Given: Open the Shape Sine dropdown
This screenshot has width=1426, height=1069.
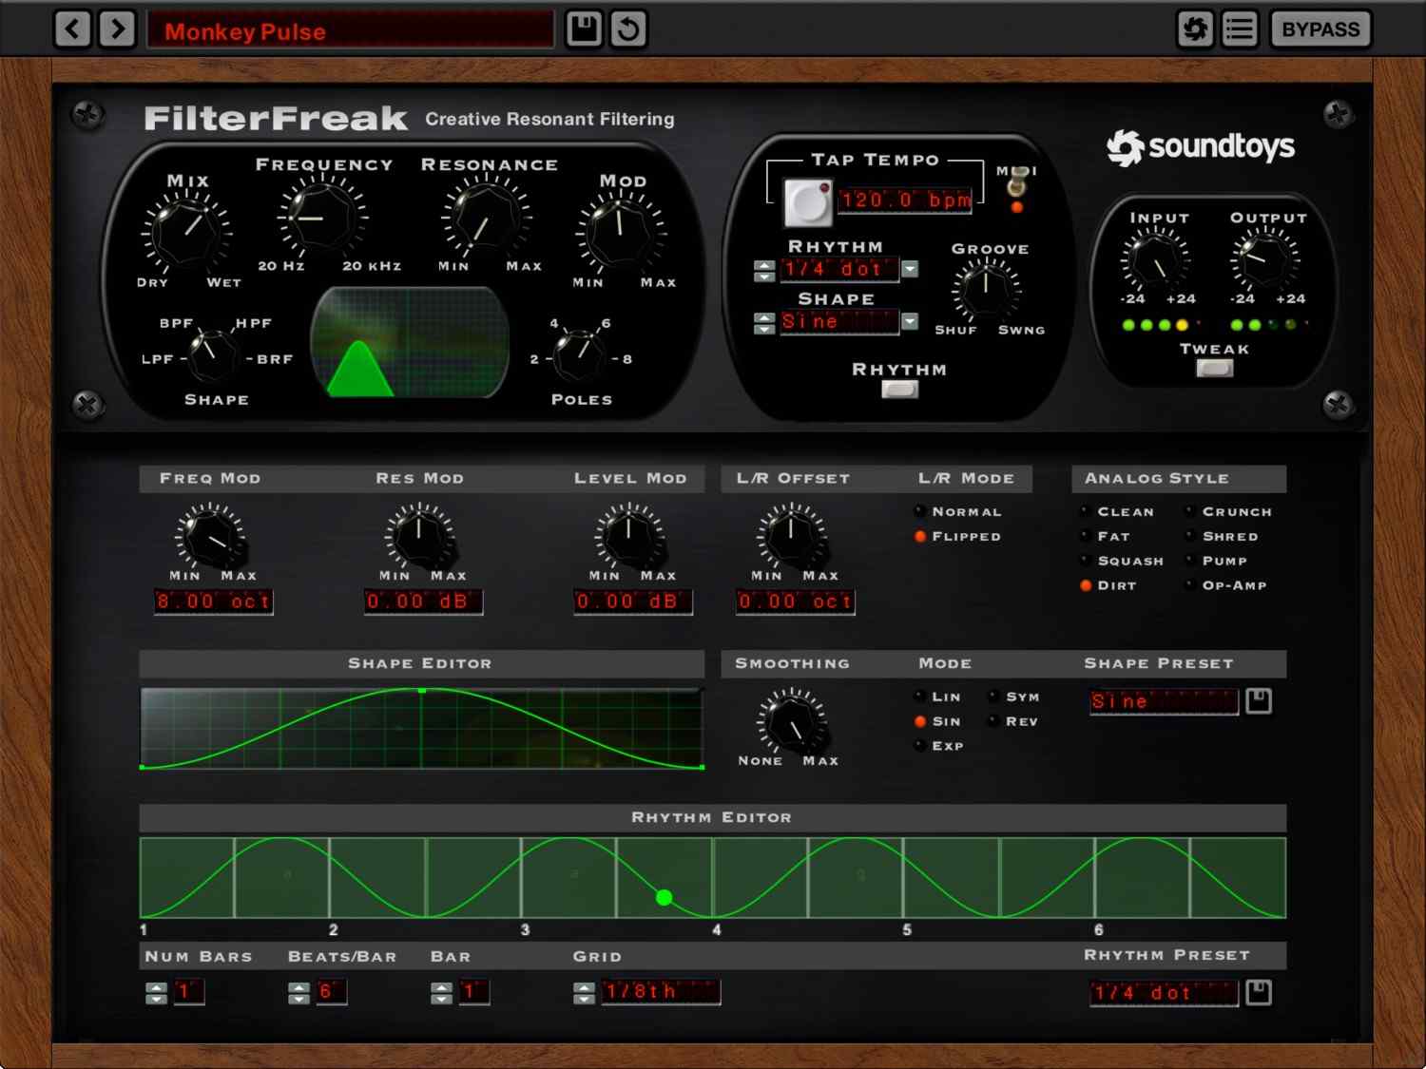Looking at the screenshot, I should click(910, 322).
